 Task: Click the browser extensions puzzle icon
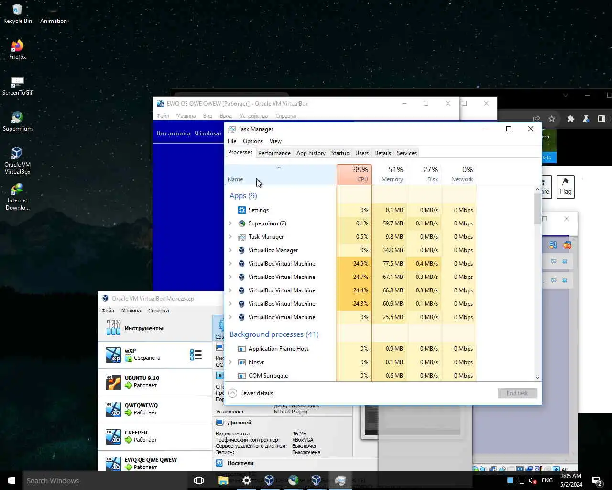[x=570, y=119]
